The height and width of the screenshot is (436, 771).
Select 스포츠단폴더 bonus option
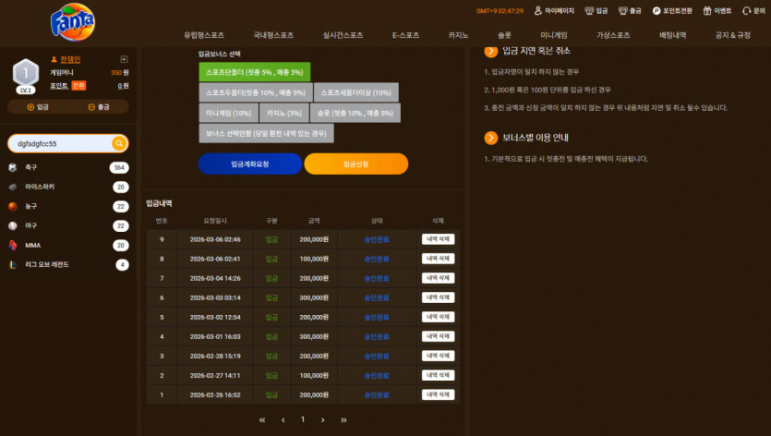pyautogui.click(x=254, y=72)
